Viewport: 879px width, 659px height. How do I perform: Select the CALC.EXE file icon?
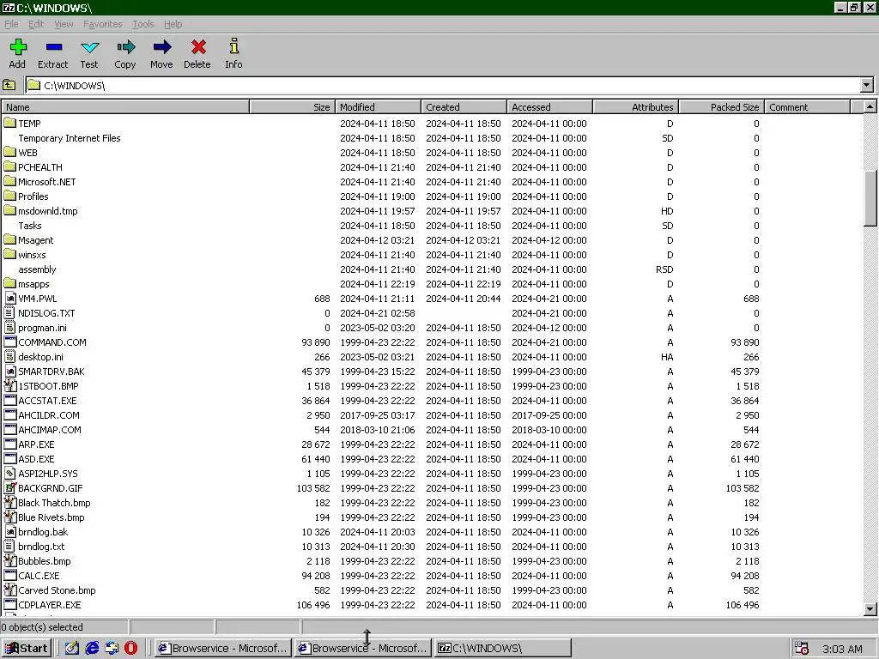10,575
